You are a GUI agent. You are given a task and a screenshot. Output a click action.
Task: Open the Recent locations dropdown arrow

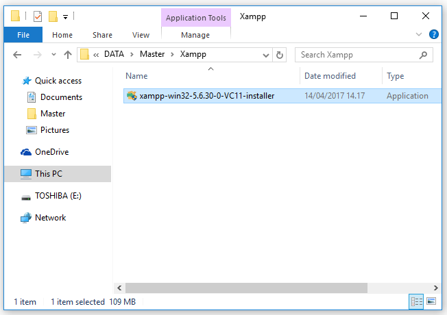point(53,55)
